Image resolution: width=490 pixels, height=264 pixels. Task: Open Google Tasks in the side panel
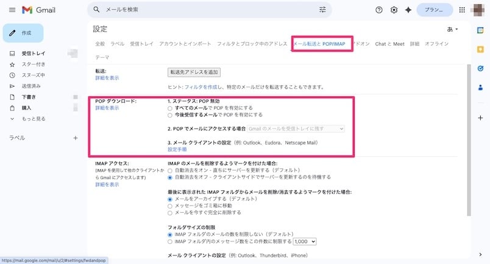coord(480,68)
